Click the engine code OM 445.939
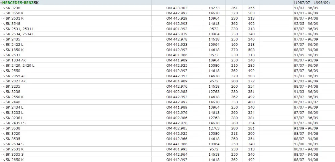This screenshot has height=162, width=335. pos(177,34)
